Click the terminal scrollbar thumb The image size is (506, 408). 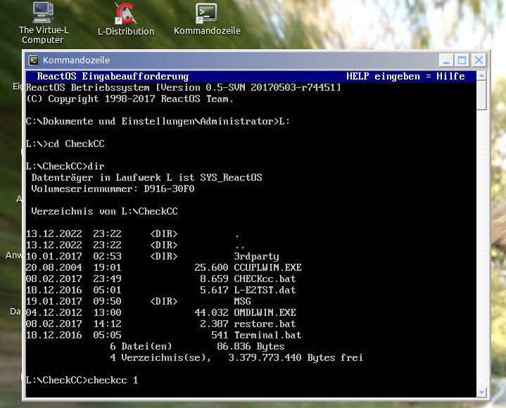(x=481, y=96)
